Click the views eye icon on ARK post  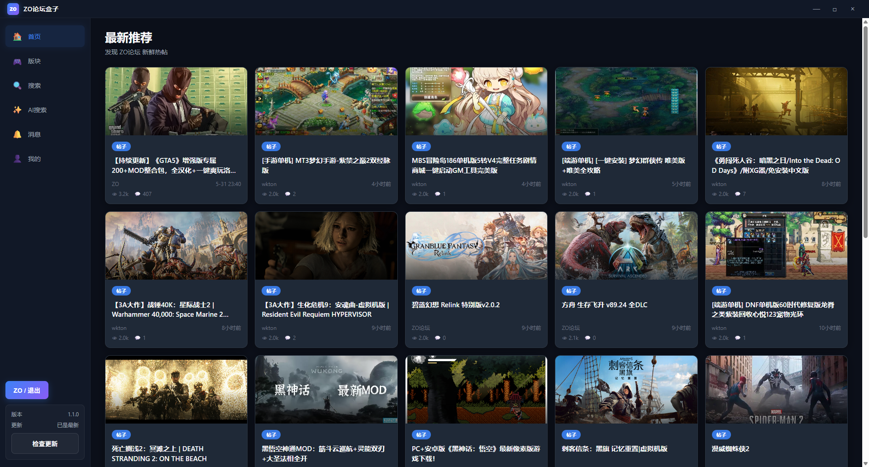click(564, 338)
